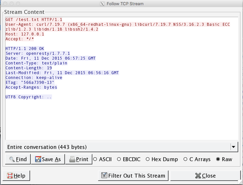Click the 'Connection: keep-alive' line
This screenshot has width=243, height=185.
pos(34,78)
